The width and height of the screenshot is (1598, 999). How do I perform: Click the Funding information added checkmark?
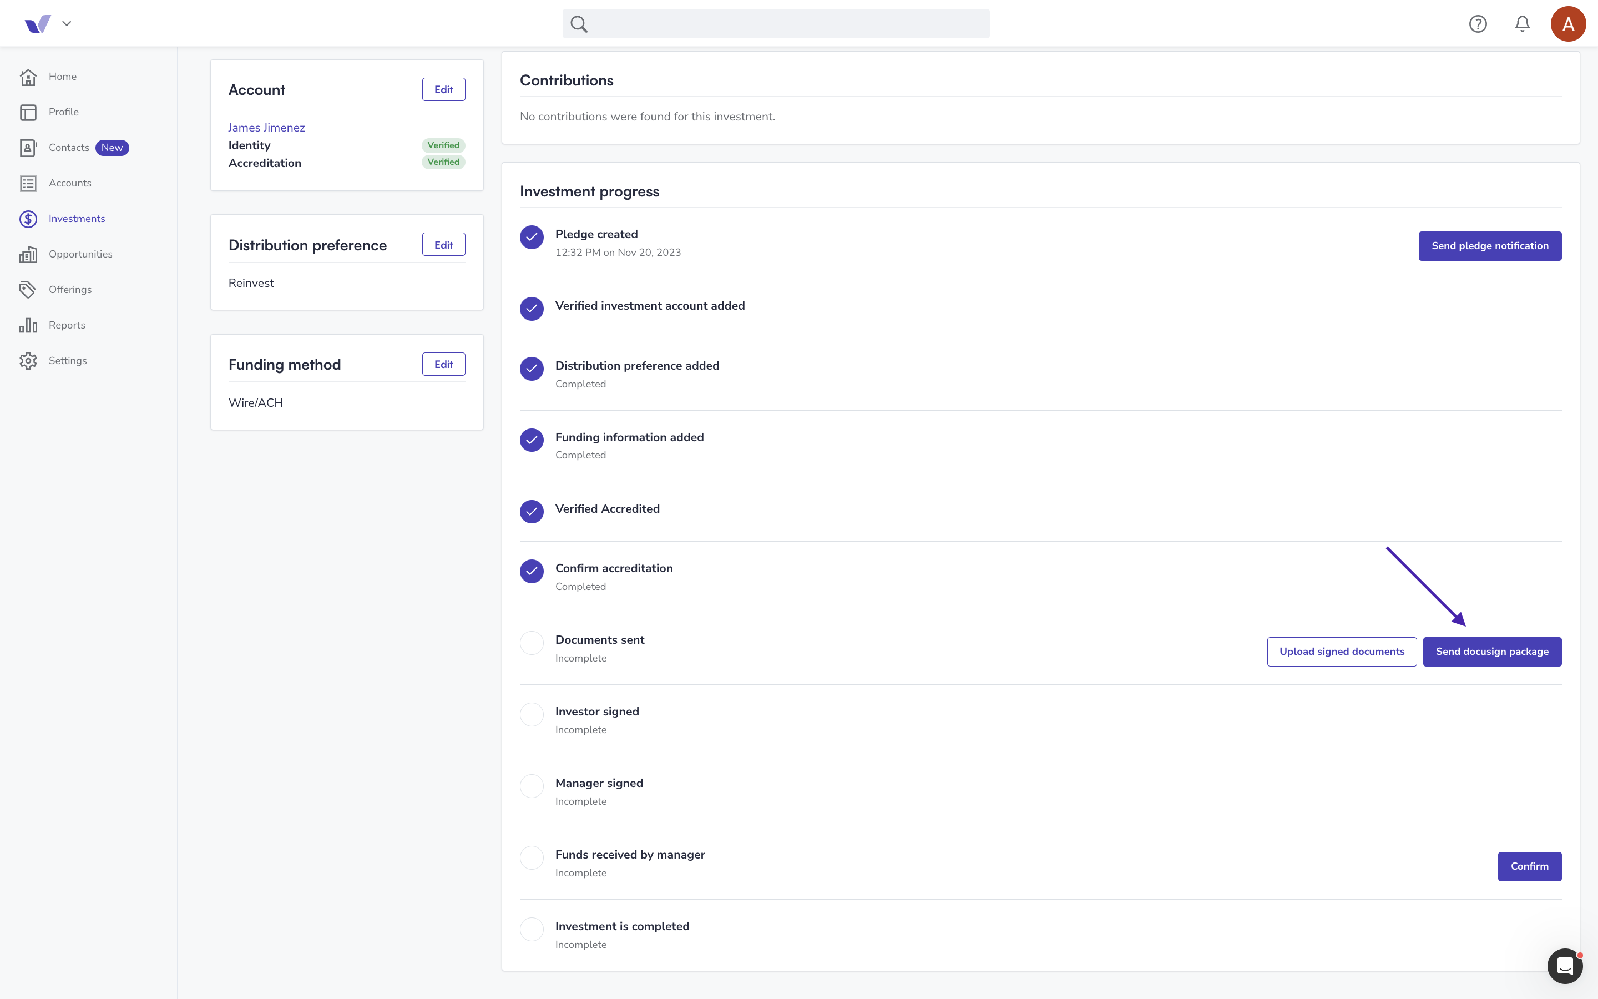pos(532,440)
